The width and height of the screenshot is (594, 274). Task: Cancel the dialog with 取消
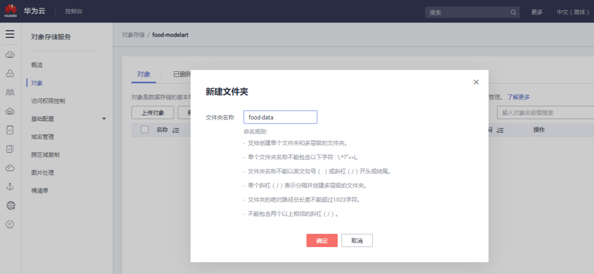pyautogui.click(x=357, y=241)
